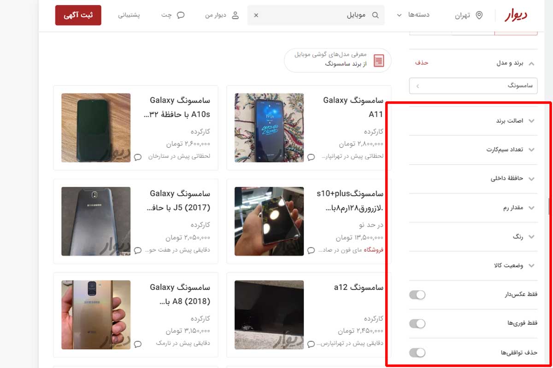This screenshot has width=553, height=368.
Task: Open معرفی مدل‌های گوشی موبایل banner
Action: click(x=338, y=61)
